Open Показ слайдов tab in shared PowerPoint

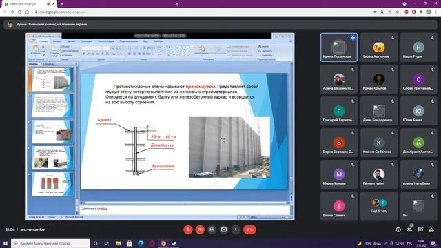(x=106, y=41)
